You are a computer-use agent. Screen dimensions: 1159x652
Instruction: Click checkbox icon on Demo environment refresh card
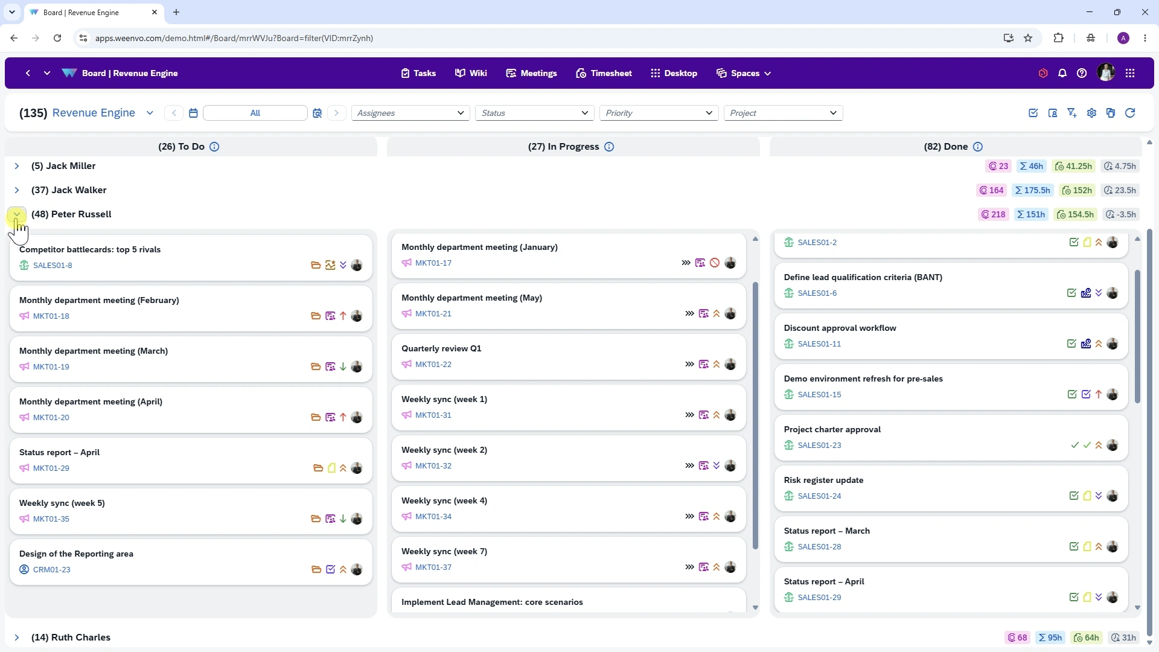pos(1072,394)
